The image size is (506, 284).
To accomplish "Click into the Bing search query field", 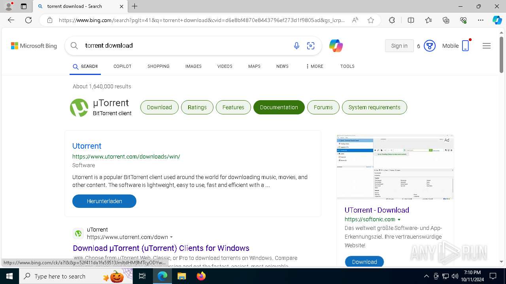I will (x=186, y=46).
